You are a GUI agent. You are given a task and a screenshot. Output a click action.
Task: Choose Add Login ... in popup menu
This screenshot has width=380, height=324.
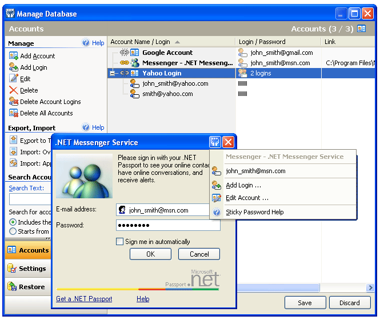283,185
